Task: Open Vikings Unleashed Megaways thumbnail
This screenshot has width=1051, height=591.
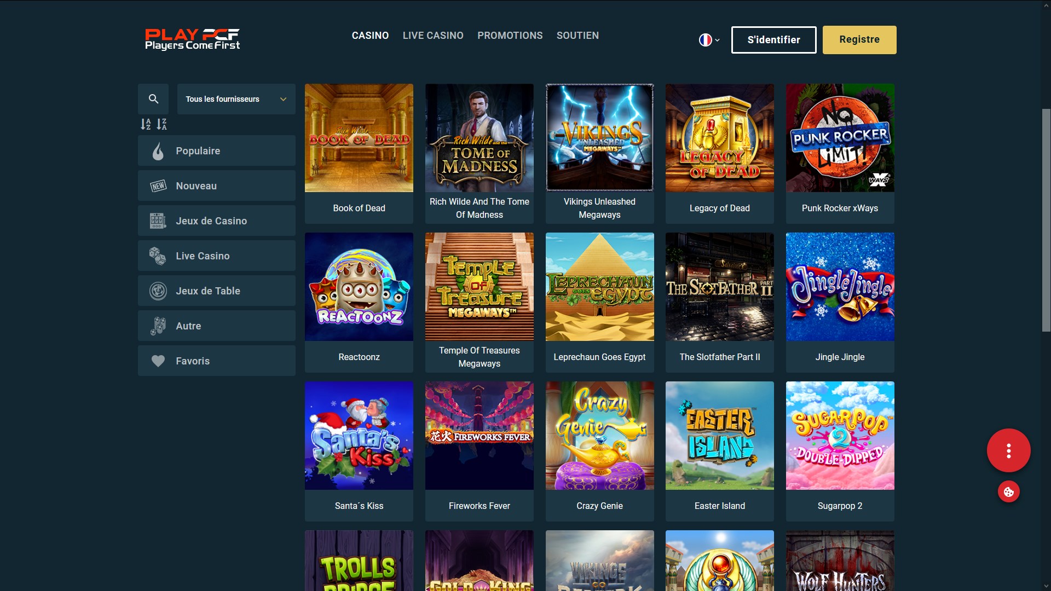Action: click(599, 138)
